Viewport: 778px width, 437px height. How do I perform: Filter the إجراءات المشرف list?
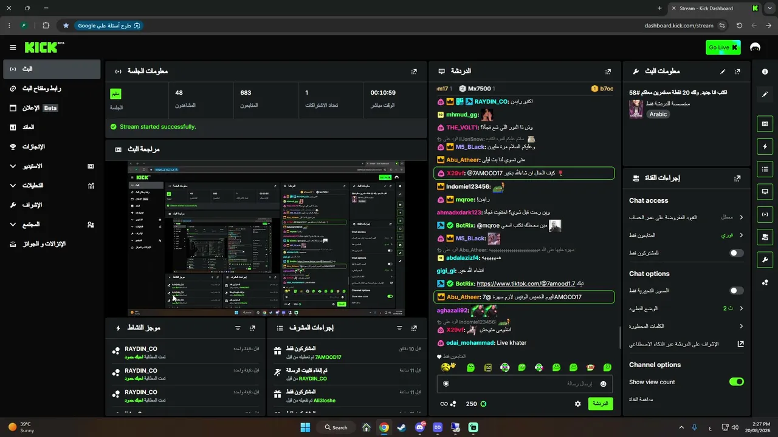(x=399, y=328)
